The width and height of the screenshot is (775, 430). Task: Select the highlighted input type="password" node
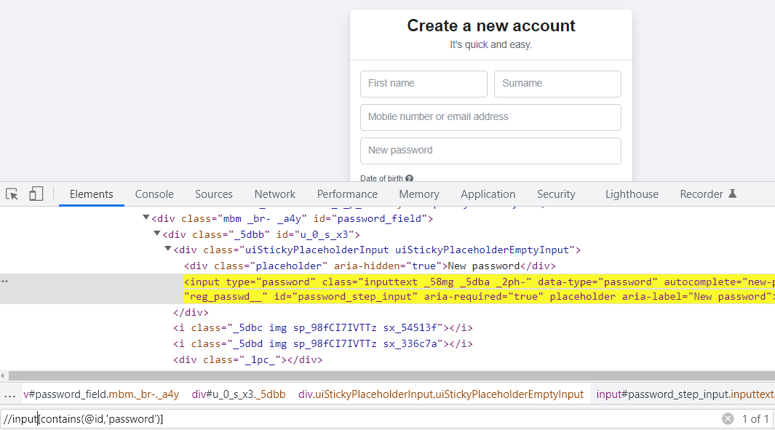point(479,289)
